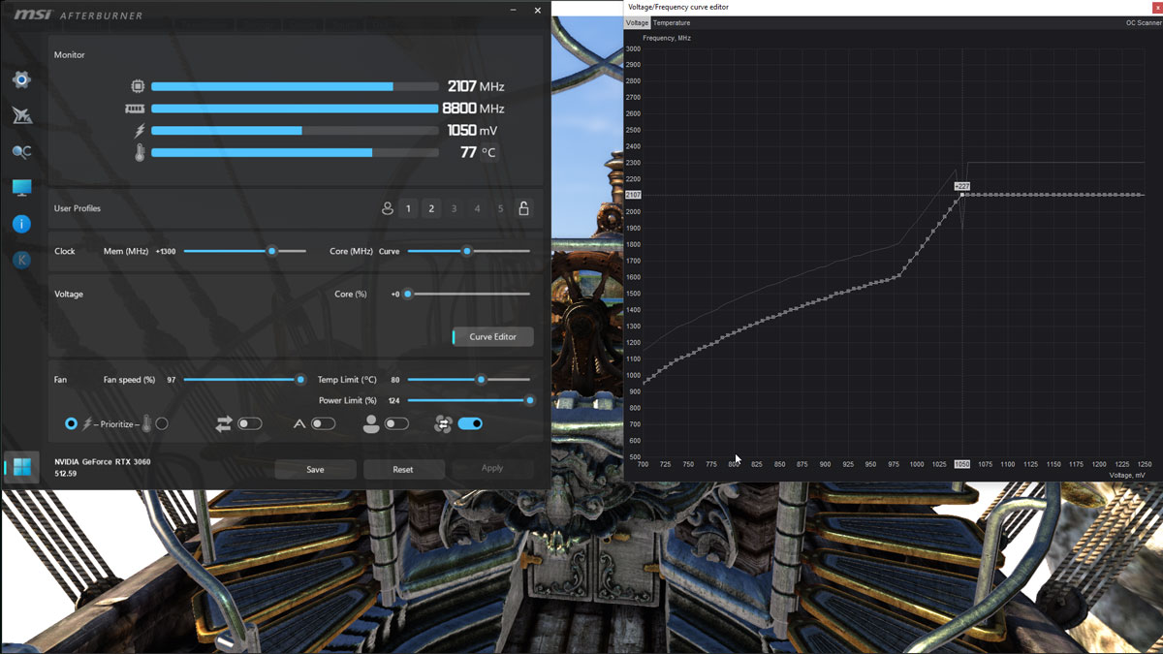Switch to the Temperature tab in curve editor

coord(672,22)
